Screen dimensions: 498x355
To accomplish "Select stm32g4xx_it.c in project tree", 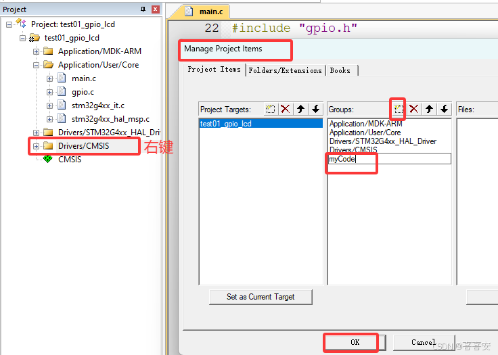I will (x=98, y=105).
